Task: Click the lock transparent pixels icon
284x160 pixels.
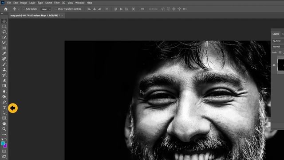Action: pos(280,52)
